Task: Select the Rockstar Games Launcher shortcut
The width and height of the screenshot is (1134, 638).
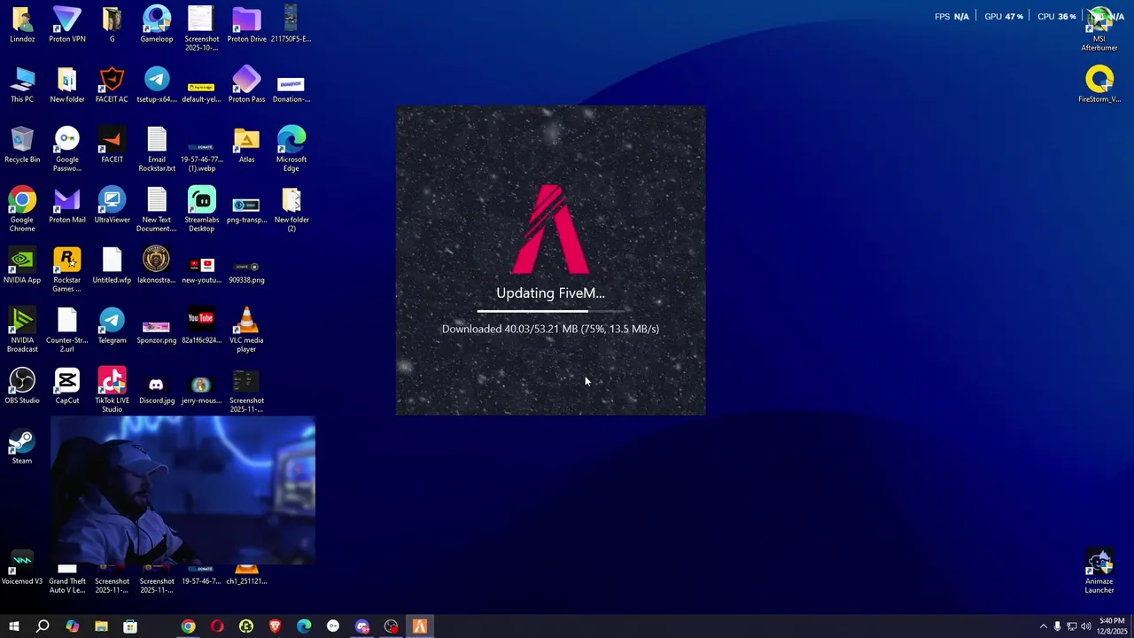Action: (67, 270)
